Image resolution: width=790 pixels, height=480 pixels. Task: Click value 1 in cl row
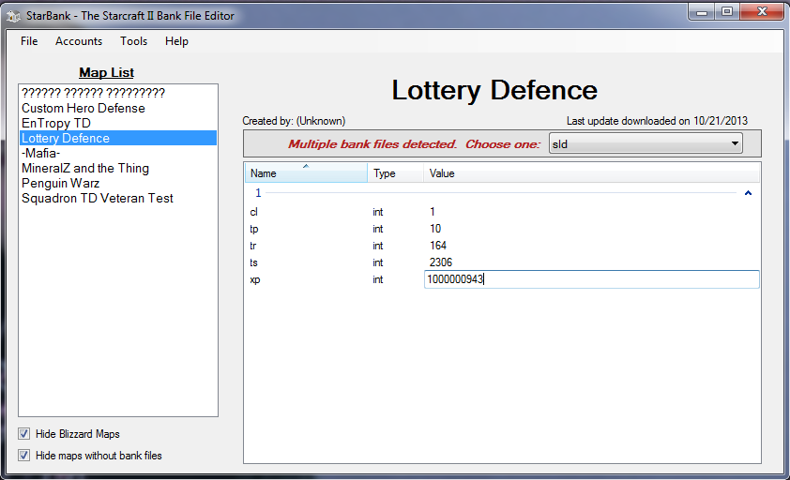point(433,212)
